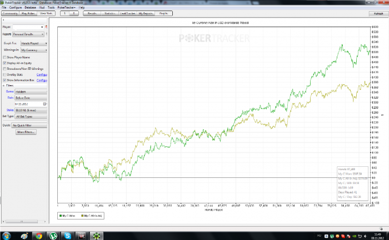The width and height of the screenshot is (389, 240).
Task: Open the Paint palette taskbar icon
Action: tap(24, 236)
